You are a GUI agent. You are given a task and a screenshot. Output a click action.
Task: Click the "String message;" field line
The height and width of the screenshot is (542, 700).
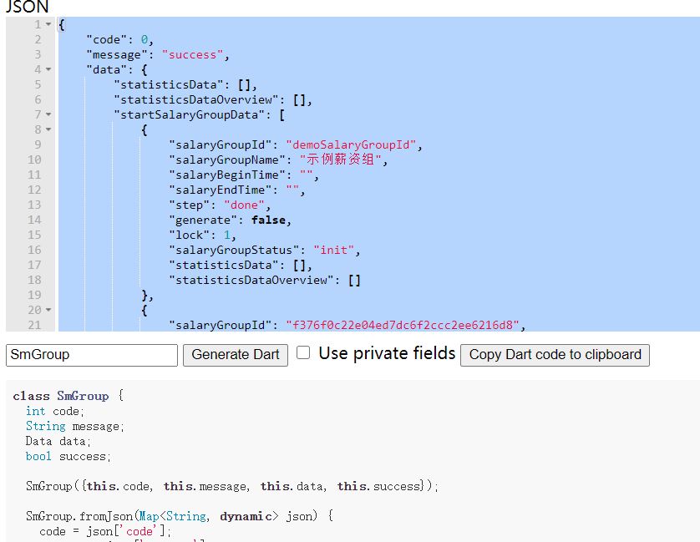(x=75, y=427)
